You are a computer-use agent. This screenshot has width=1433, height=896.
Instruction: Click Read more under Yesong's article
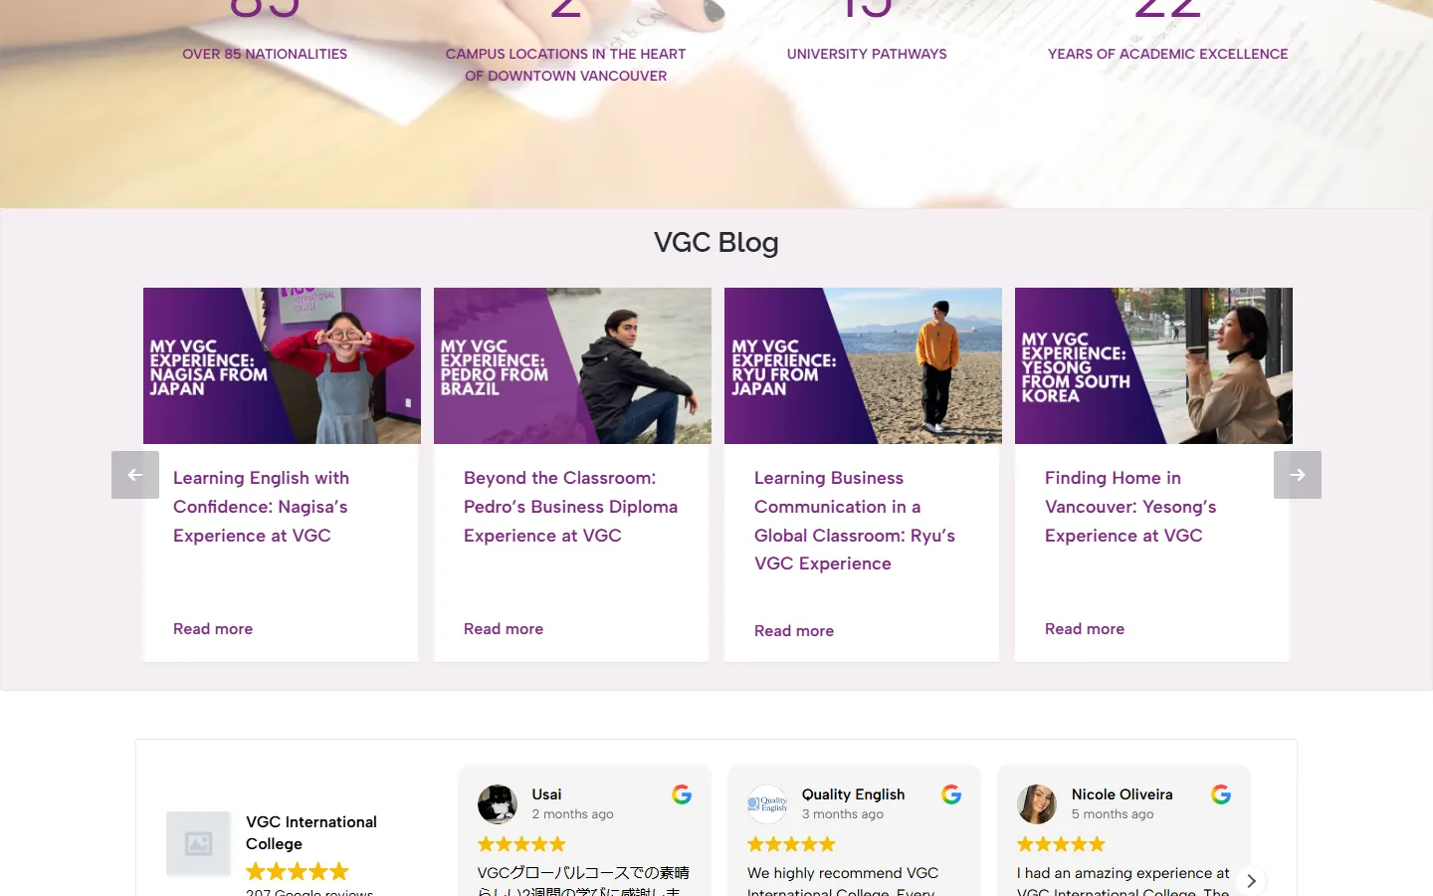(1085, 629)
